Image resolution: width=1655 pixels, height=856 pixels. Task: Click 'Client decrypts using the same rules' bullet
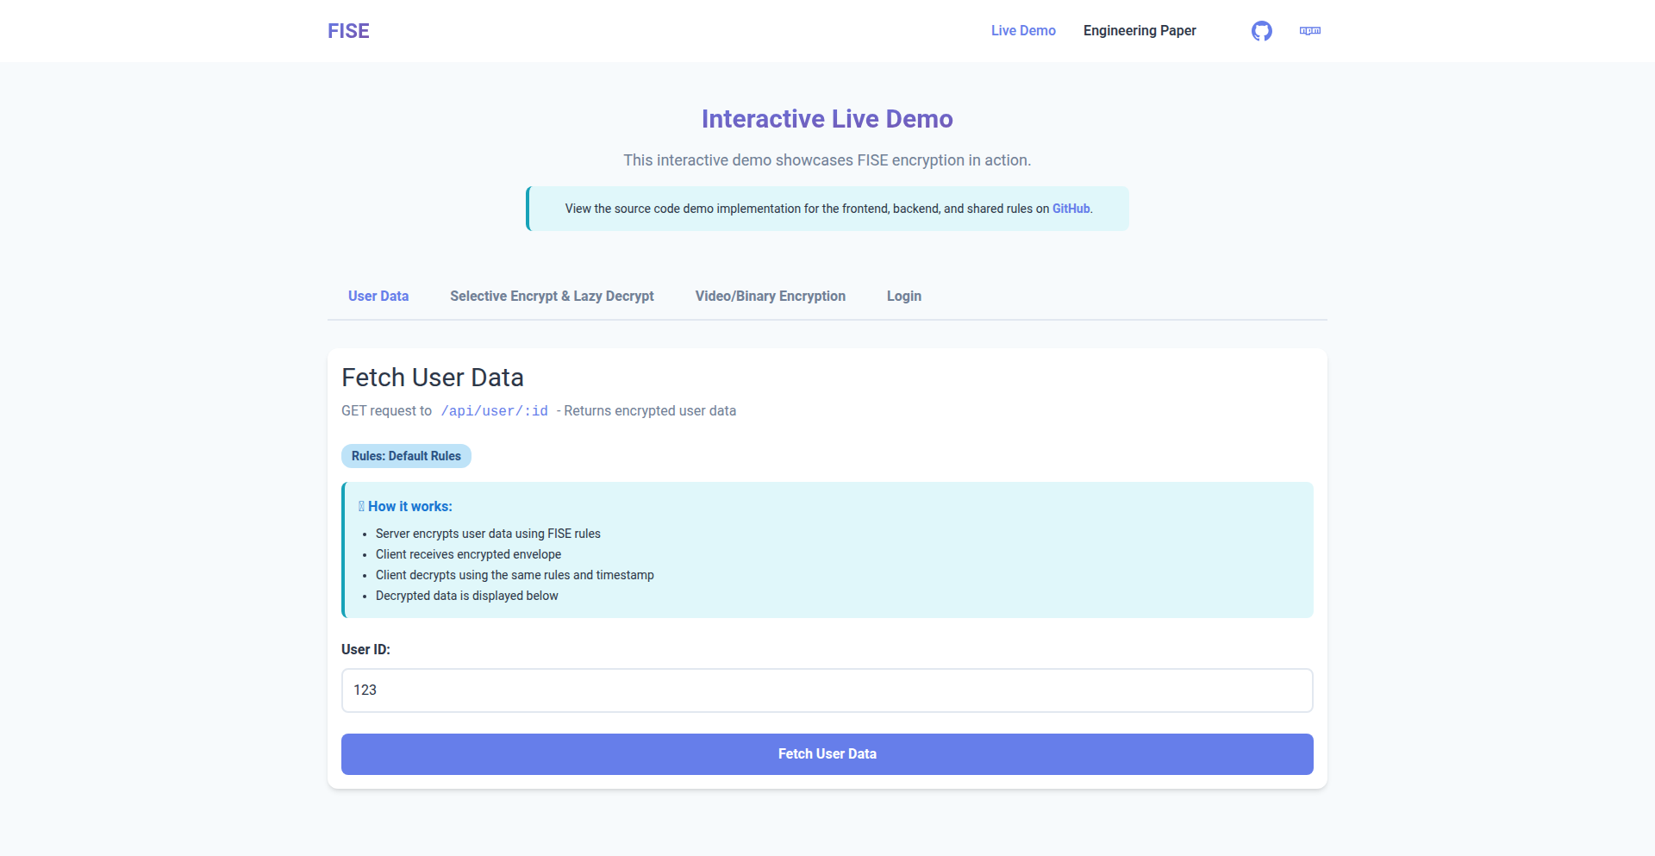[x=515, y=575]
